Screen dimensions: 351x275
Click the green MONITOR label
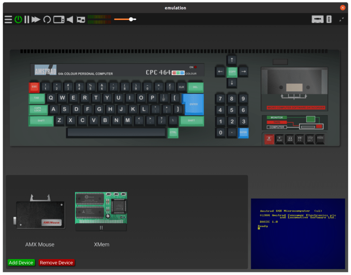277,118
